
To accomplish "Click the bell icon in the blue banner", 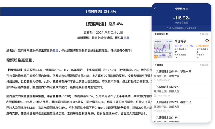I will pos(168,28).
